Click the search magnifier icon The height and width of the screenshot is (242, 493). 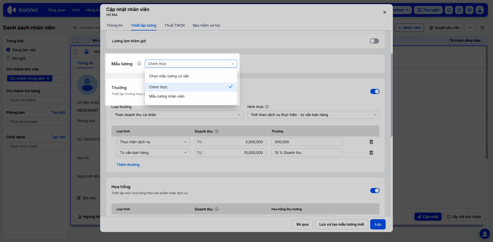(x=75, y=28)
